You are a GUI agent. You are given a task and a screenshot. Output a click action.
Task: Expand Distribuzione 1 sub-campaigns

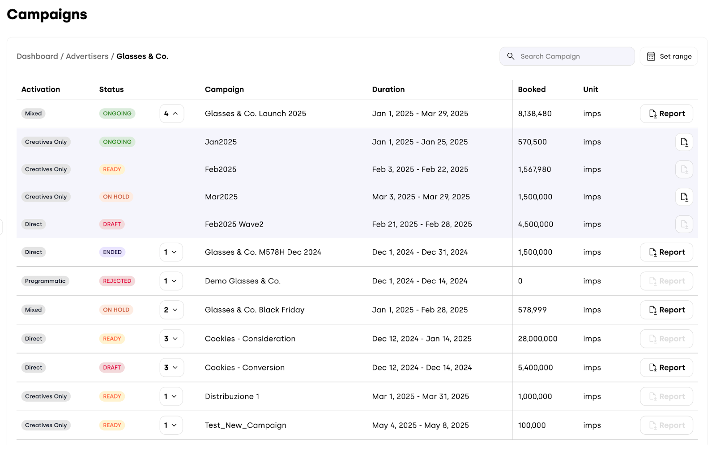[171, 396]
